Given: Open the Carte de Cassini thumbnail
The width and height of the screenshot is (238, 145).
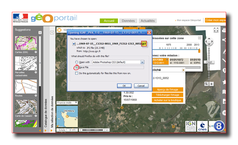Looking at the screenshot, I should 26,107.
